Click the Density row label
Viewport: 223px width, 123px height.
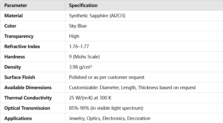[x=13, y=67]
